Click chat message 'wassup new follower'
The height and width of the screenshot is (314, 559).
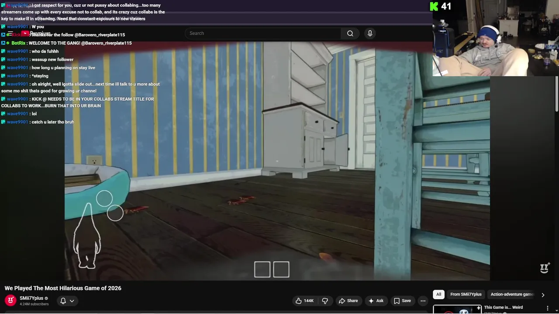coord(52,60)
